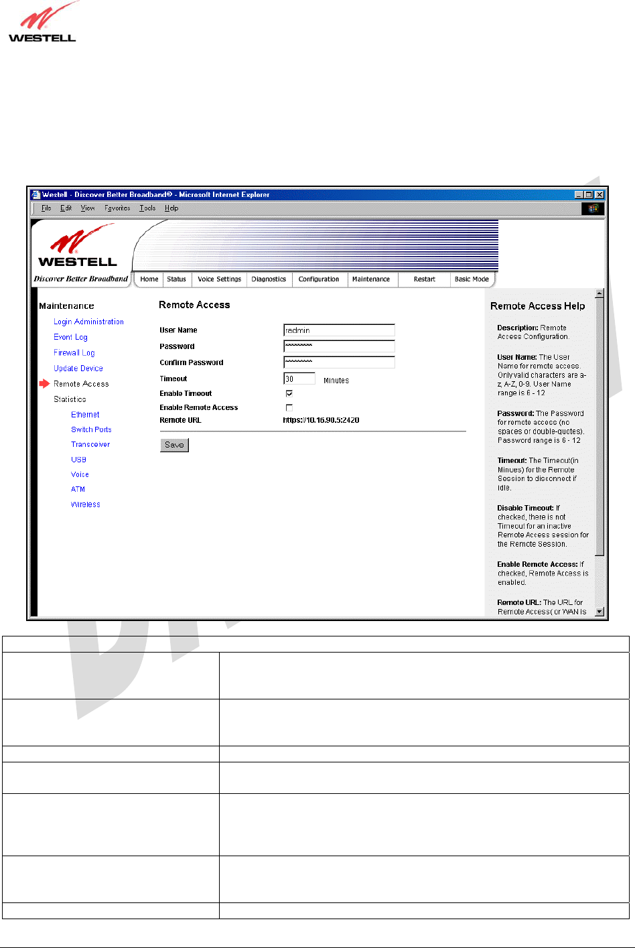Open the Edit menu
This screenshot has height=948, width=635.
coord(66,208)
